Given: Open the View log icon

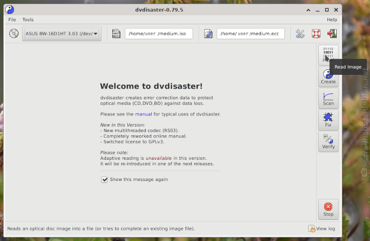Looking at the screenshot, I should click(311, 229).
